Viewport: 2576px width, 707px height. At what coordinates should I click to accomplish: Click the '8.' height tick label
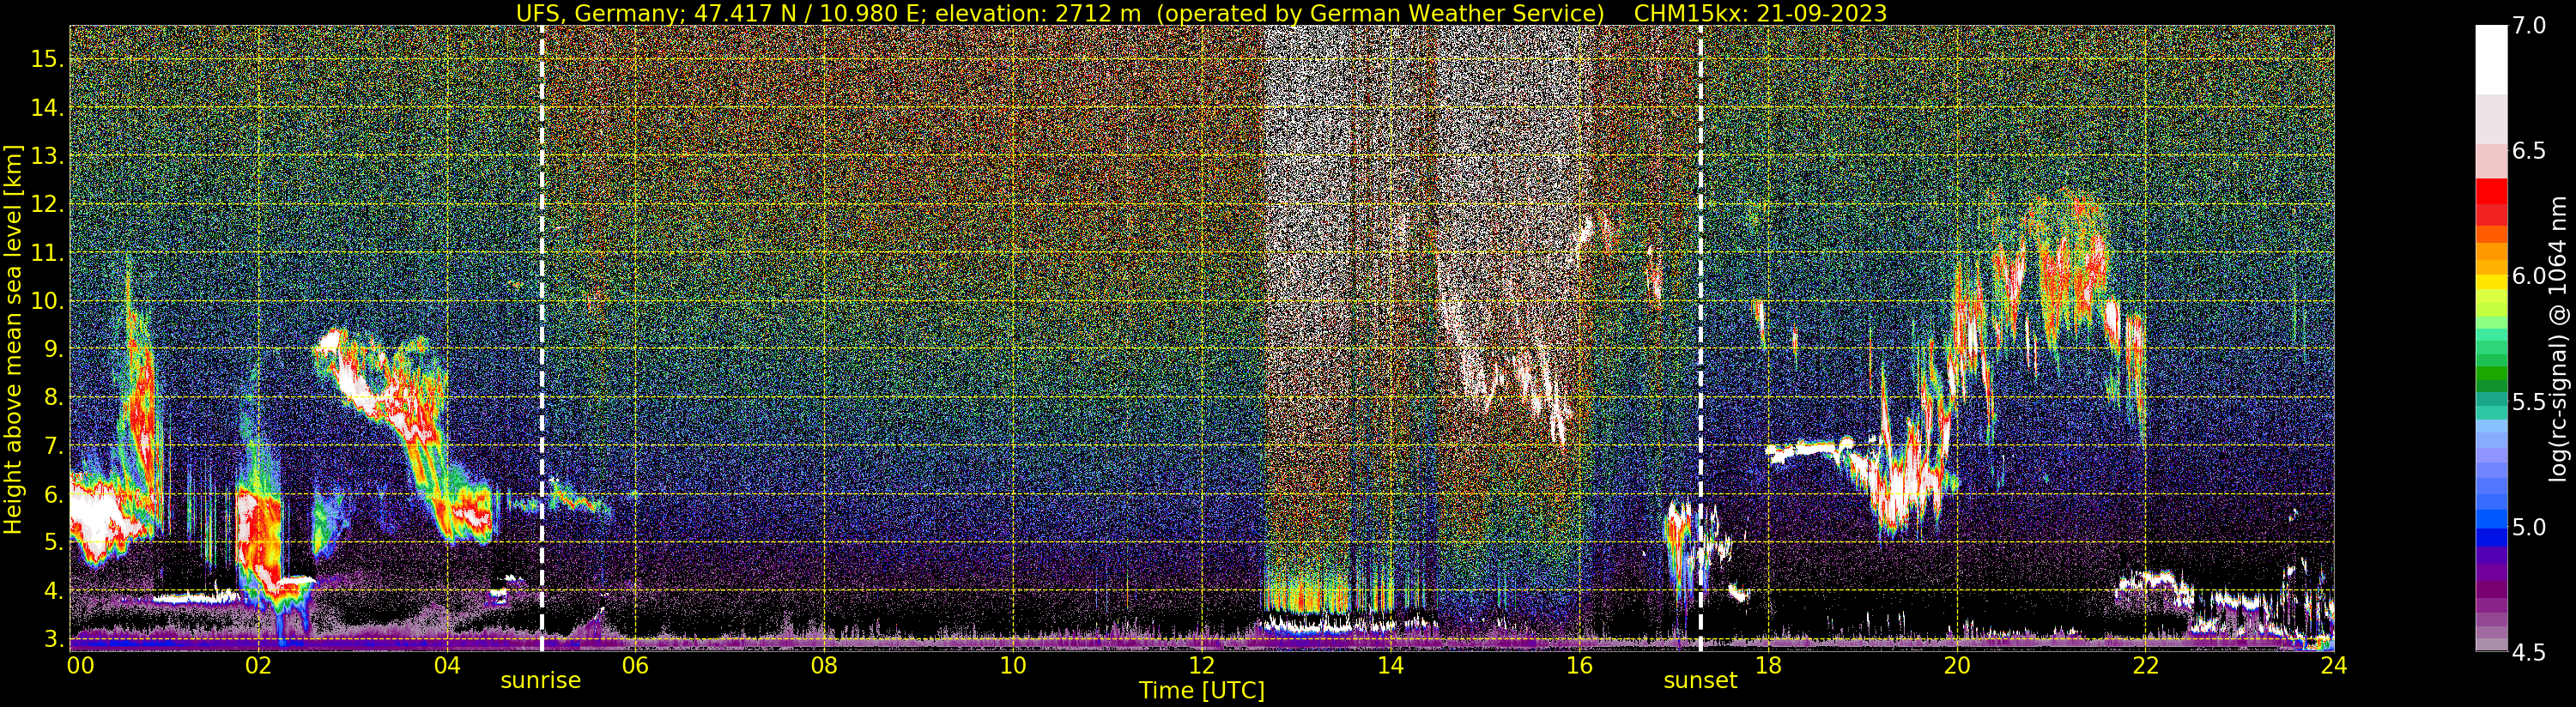click(54, 398)
